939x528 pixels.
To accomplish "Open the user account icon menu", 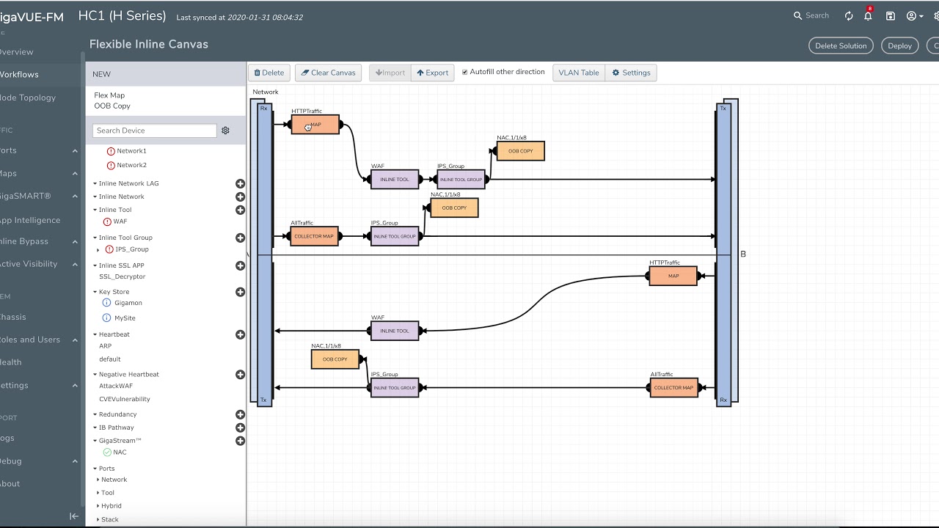I will coord(914,15).
